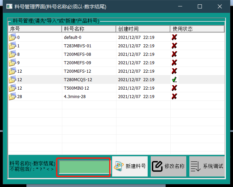Click red X status for T500MINI-12
233x187 pixels.
tap(174, 88)
